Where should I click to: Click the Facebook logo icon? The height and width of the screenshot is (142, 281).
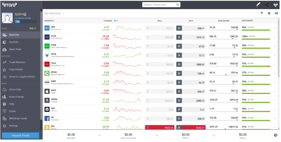click(47, 119)
